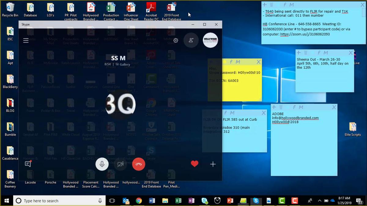Click the M icon on the T640 note

coord(291,5)
